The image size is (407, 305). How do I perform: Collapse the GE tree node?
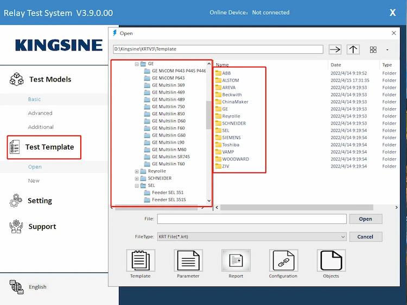[x=137, y=64]
